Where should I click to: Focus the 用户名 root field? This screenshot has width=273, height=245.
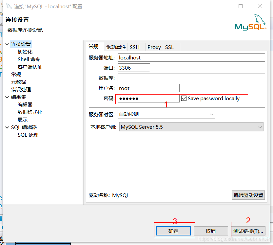pyautogui.click(x=148, y=88)
